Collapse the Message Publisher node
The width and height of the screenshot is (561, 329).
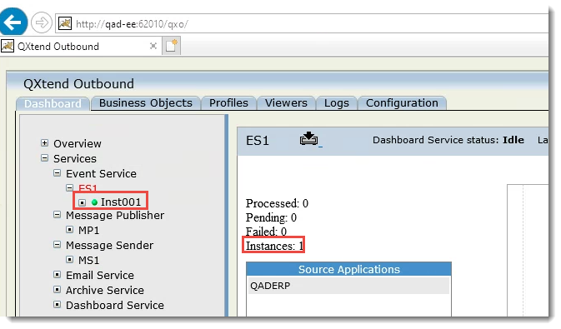57,215
